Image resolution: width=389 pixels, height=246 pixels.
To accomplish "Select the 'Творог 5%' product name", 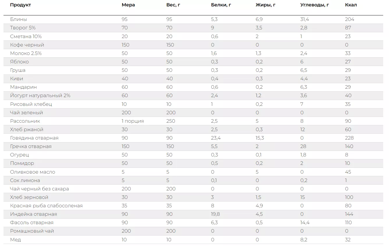I will 23,28.
